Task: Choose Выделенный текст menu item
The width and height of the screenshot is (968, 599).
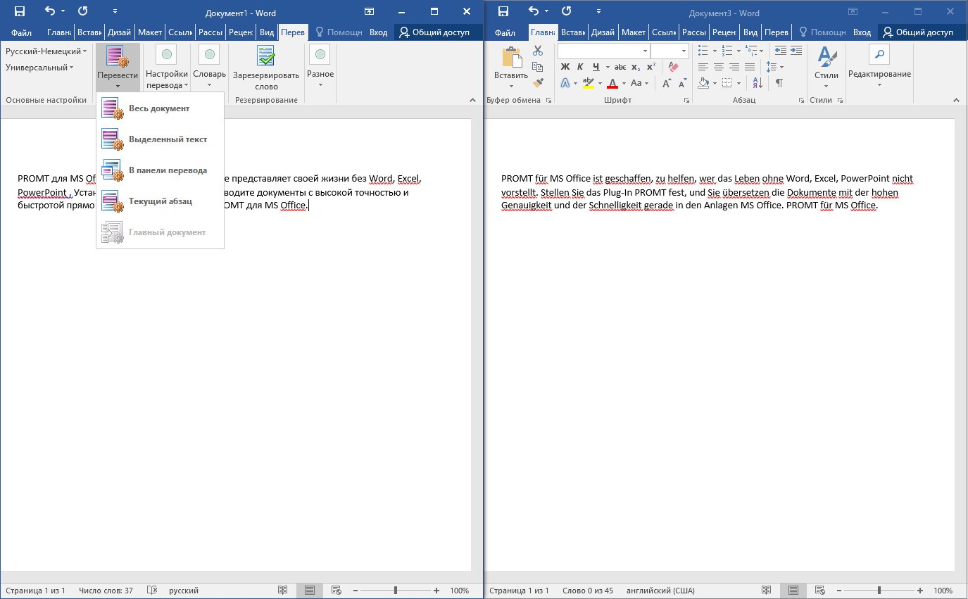Action: coord(161,139)
